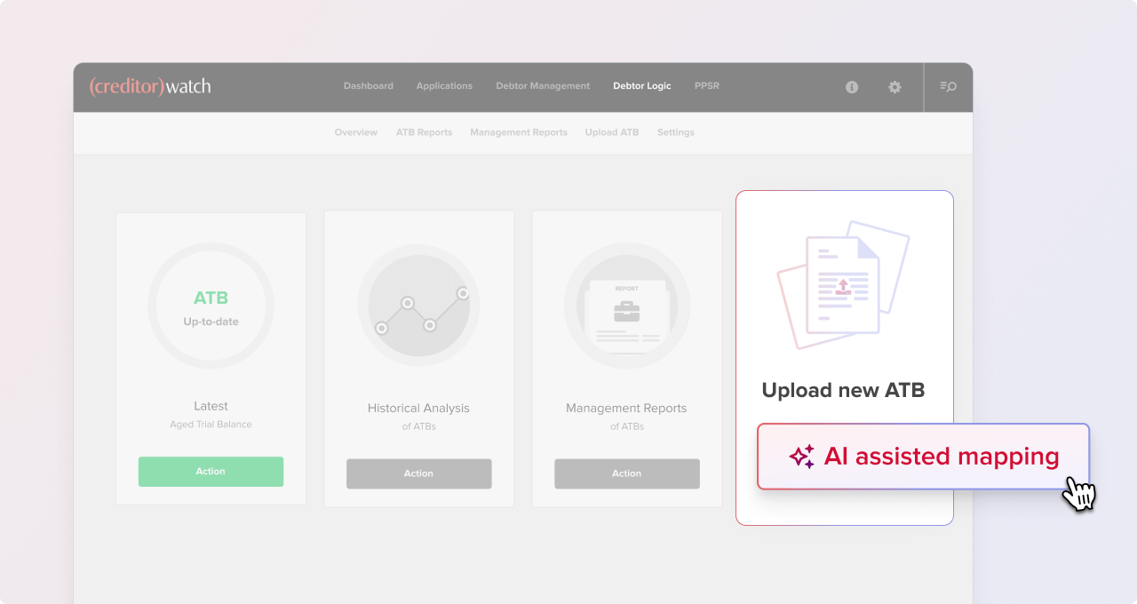1137x604 pixels.
Task: Open Debtor Management in top navigation
Action: tap(543, 86)
